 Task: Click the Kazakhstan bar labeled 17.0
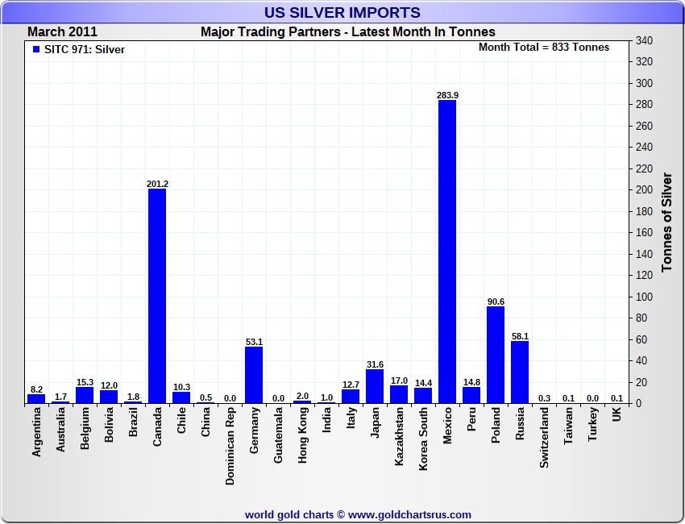(x=399, y=393)
